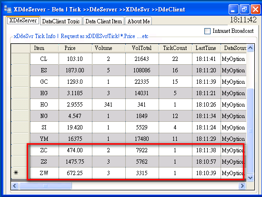Open the DataClient Topic tab

click(61, 21)
